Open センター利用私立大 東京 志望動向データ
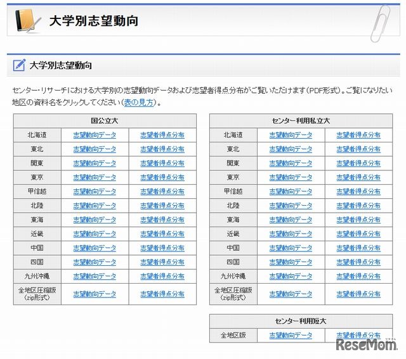This screenshot has width=406, height=359. (x=291, y=177)
